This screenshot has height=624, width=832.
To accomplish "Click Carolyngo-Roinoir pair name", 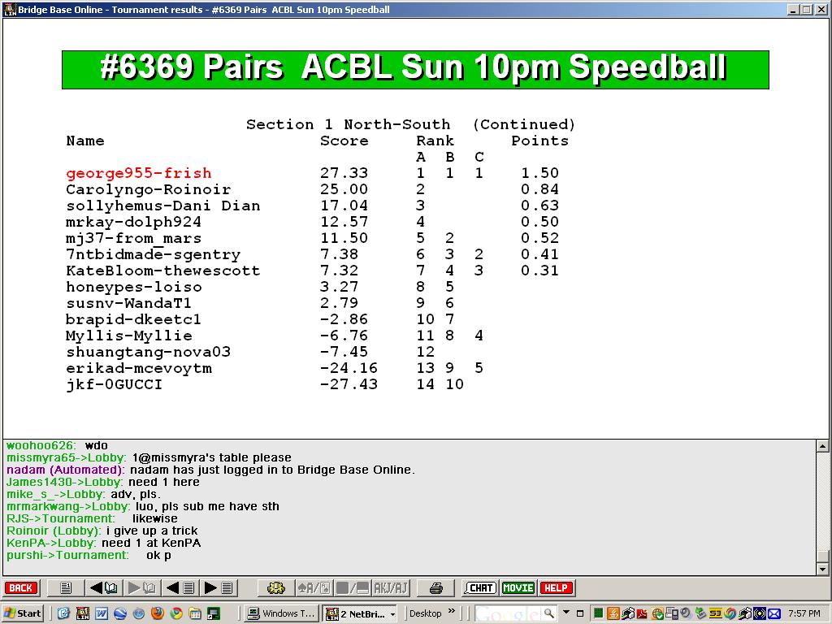I will click(x=148, y=189).
